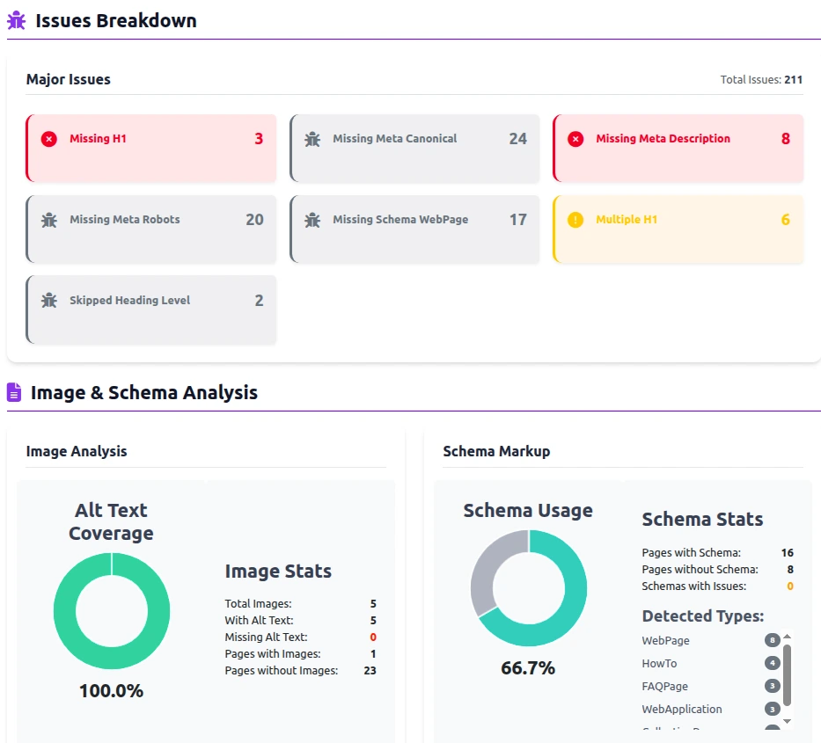Click the HowTo count badge
The height and width of the screenshot is (743, 821).
click(x=772, y=664)
